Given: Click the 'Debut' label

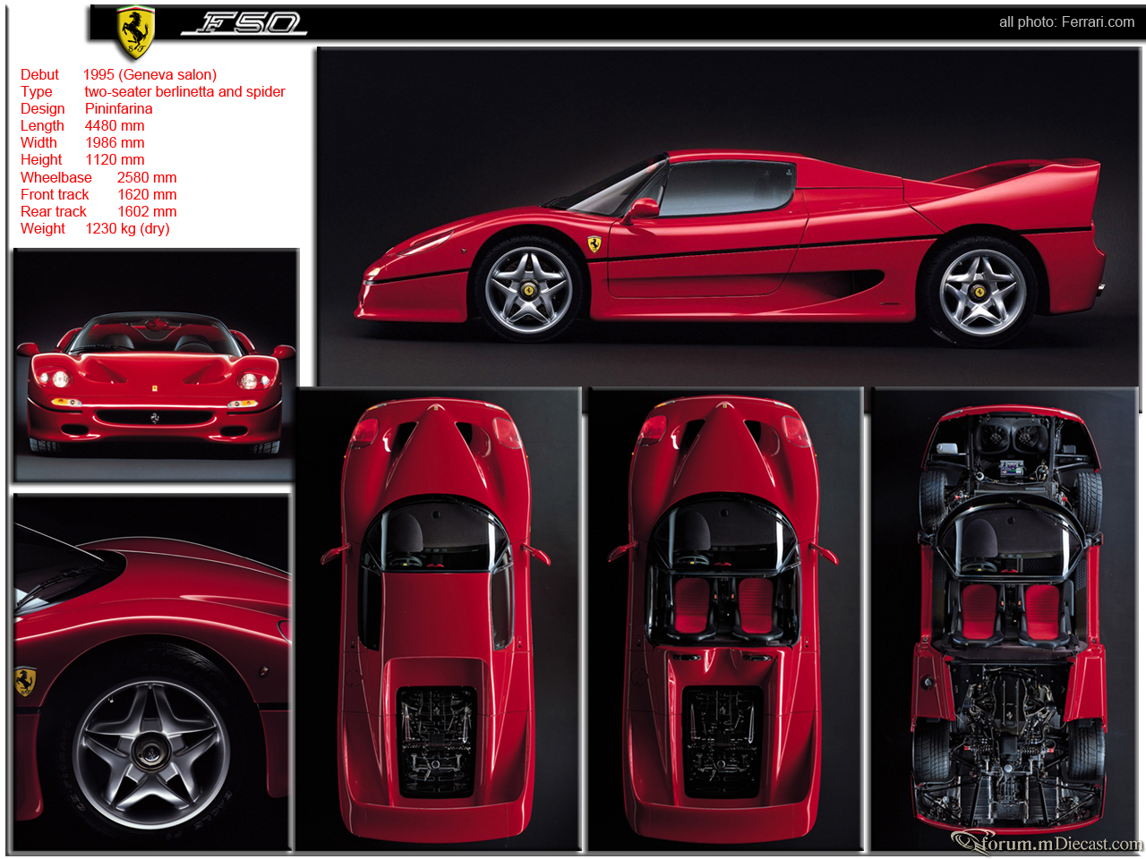Looking at the screenshot, I should (39, 75).
